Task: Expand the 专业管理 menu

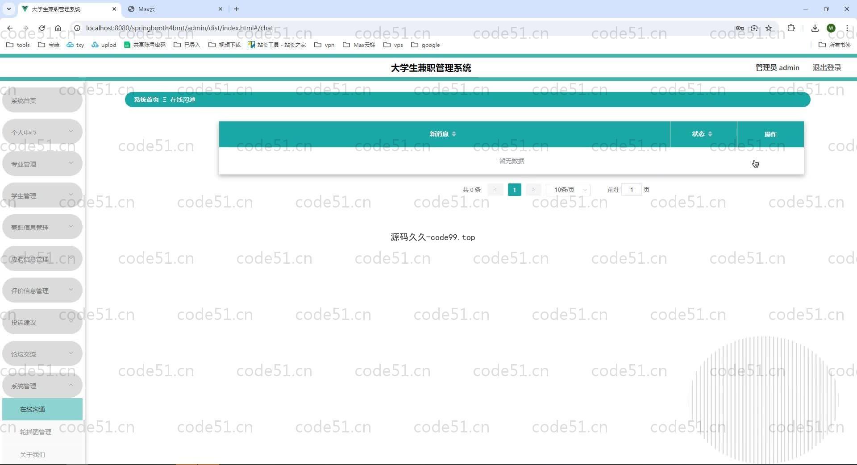Action: (42, 164)
